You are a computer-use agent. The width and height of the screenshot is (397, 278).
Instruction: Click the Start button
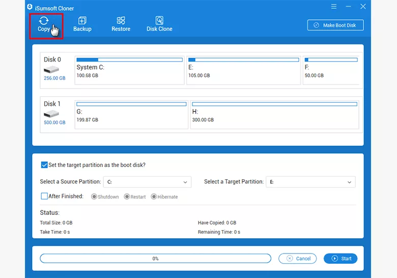(341, 259)
